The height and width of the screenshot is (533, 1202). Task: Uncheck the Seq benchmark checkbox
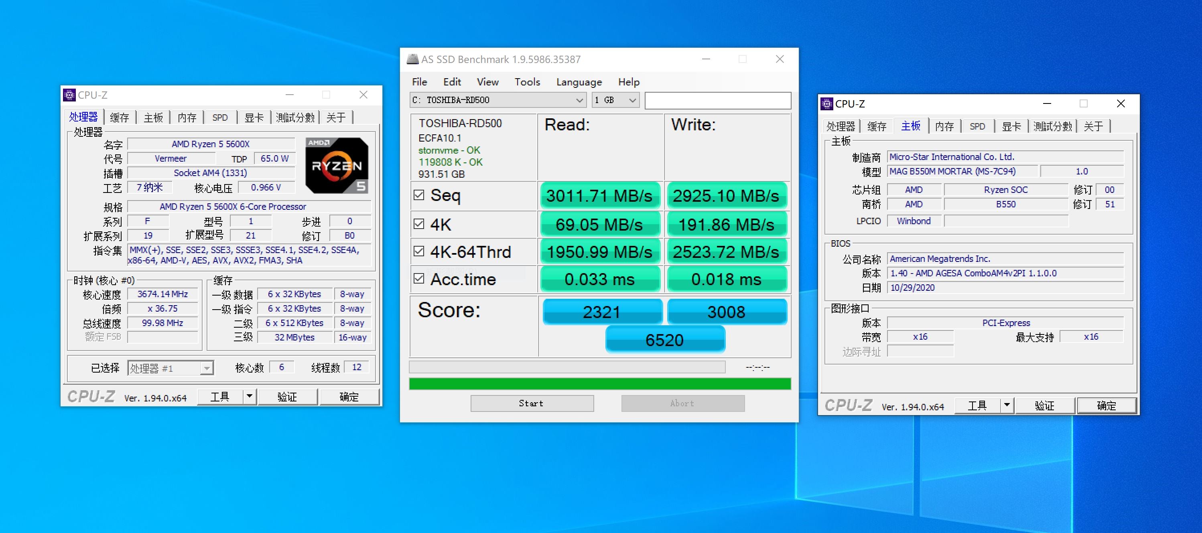coord(419,195)
